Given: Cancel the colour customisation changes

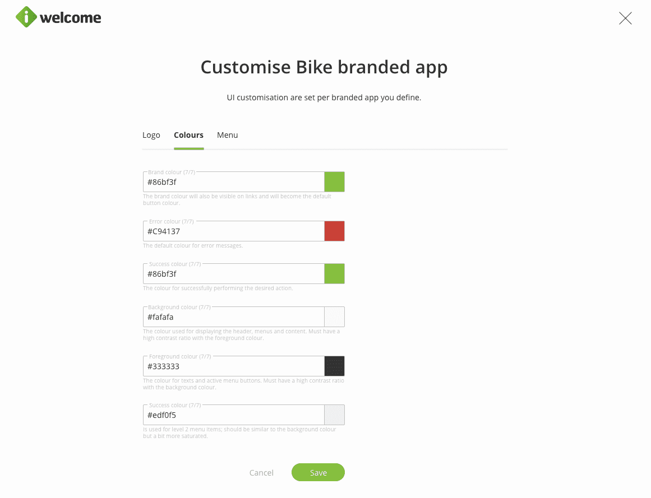Looking at the screenshot, I should (x=261, y=473).
